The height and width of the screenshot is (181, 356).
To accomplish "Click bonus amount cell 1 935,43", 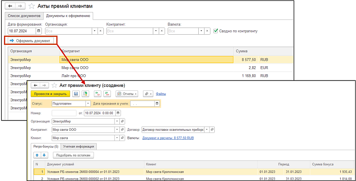I will 332,172.
